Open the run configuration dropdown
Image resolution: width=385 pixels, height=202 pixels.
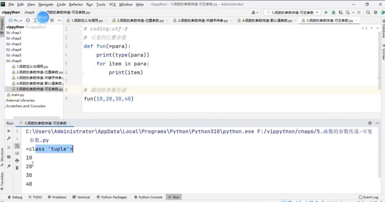tap(291, 13)
